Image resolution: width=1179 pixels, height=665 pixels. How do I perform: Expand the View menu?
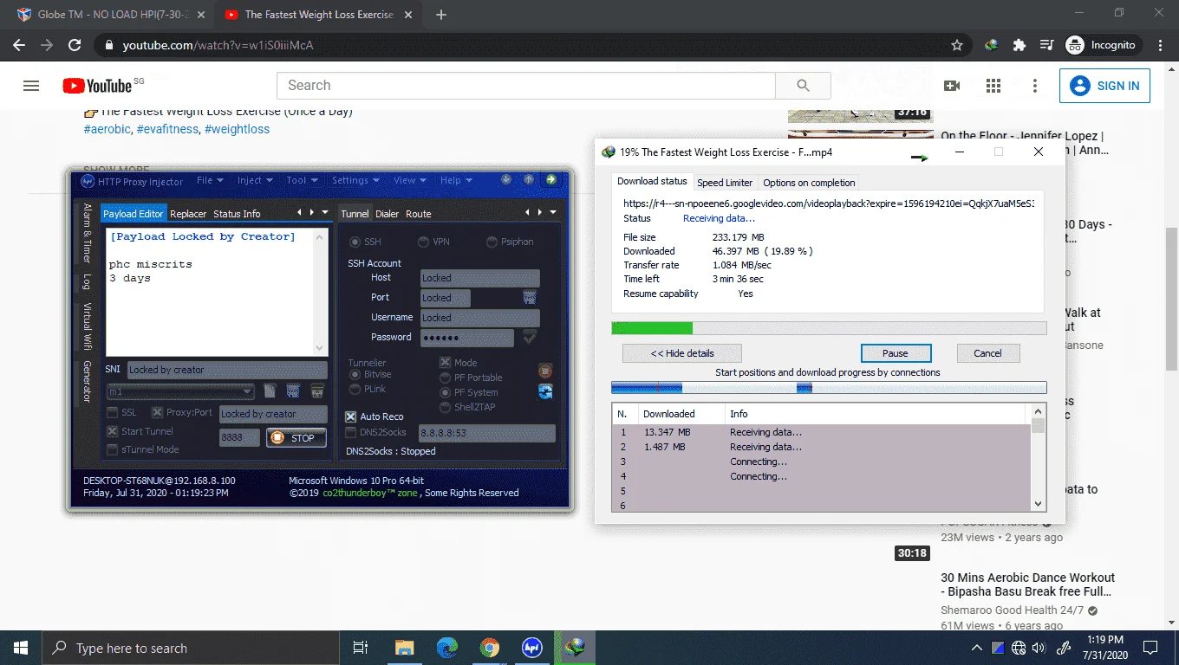pyautogui.click(x=411, y=180)
